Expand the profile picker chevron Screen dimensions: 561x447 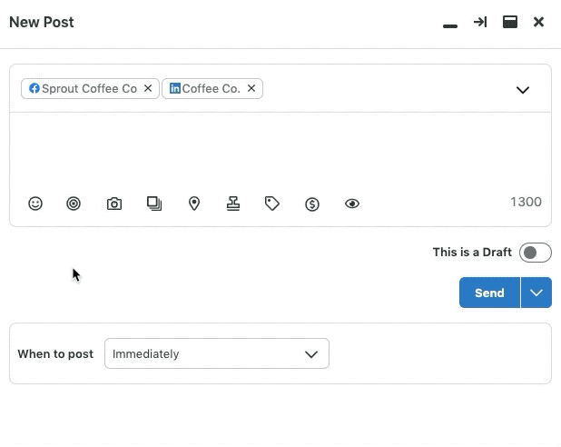[523, 90]
